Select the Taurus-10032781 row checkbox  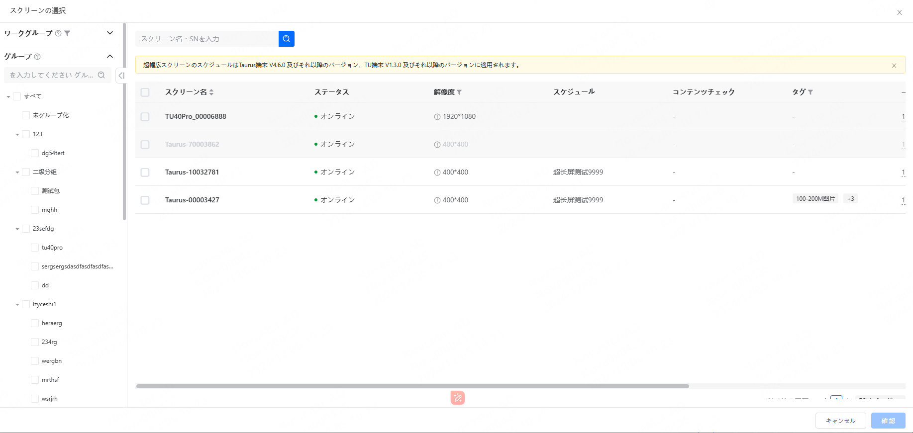click(145, 172)
